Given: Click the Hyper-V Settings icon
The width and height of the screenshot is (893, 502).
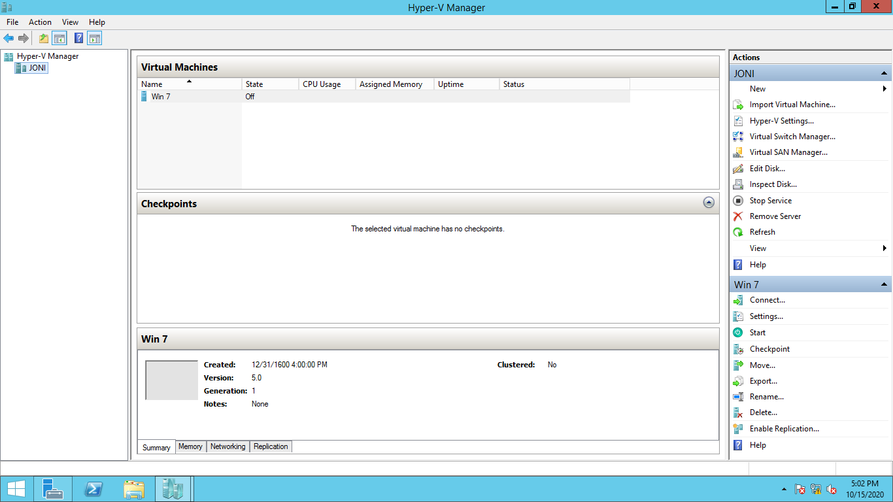Looking at the screenshot, I should (738, 121).
